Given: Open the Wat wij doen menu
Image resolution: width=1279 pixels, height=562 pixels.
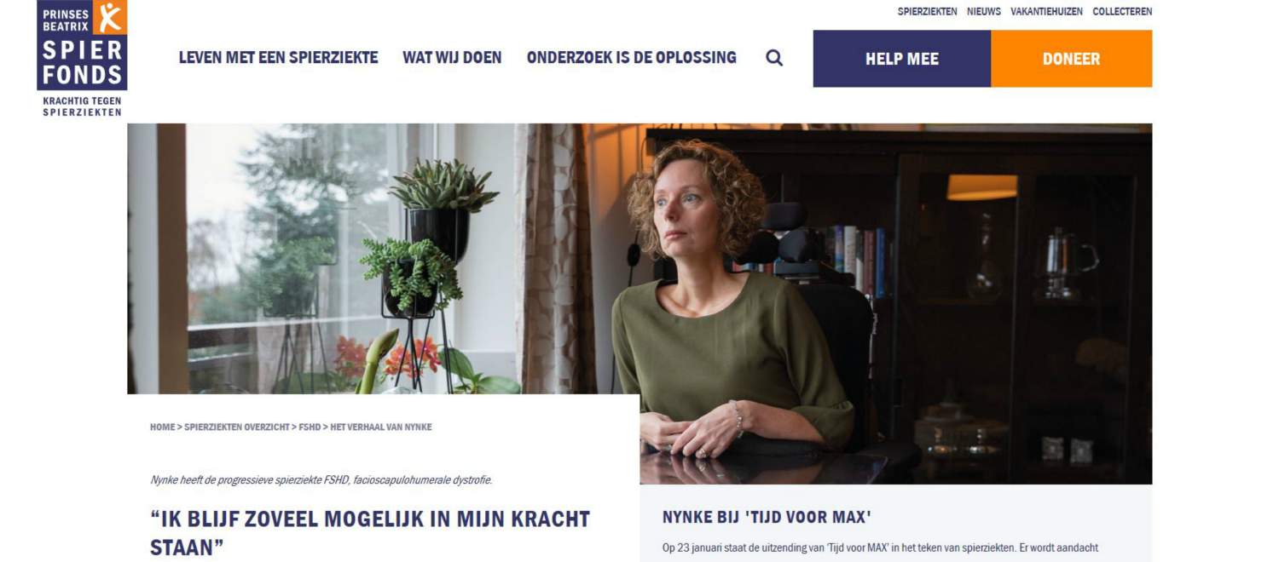Looking at the screenshot, I should pyautogui.click(x=452, y=58).
